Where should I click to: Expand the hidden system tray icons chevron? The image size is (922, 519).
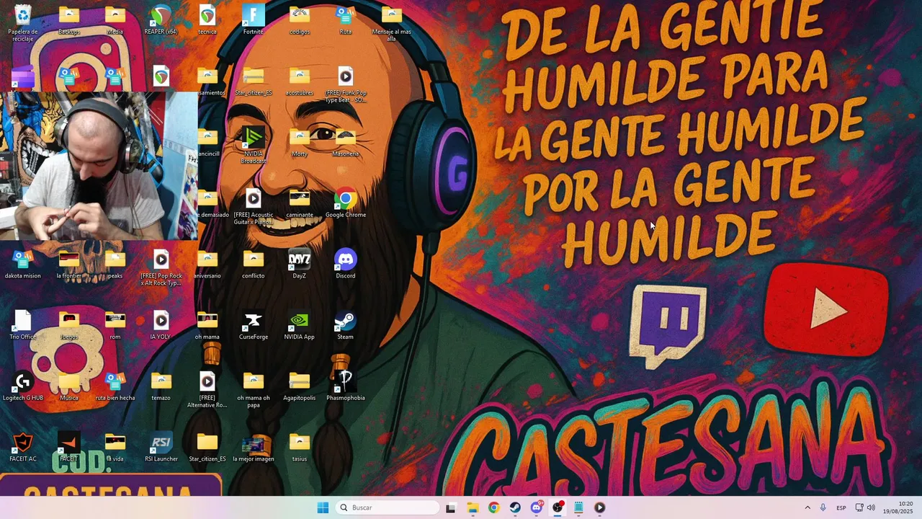807,507
